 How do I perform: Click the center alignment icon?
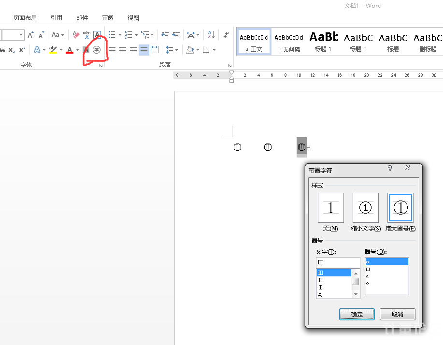(x=123, y=50)
